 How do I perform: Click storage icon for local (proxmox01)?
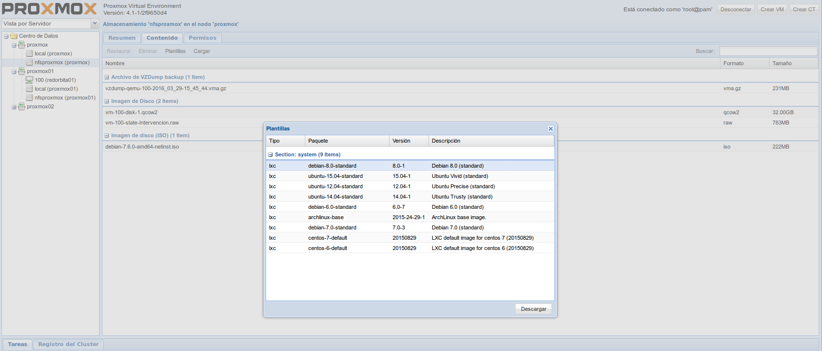click(29, 89)
